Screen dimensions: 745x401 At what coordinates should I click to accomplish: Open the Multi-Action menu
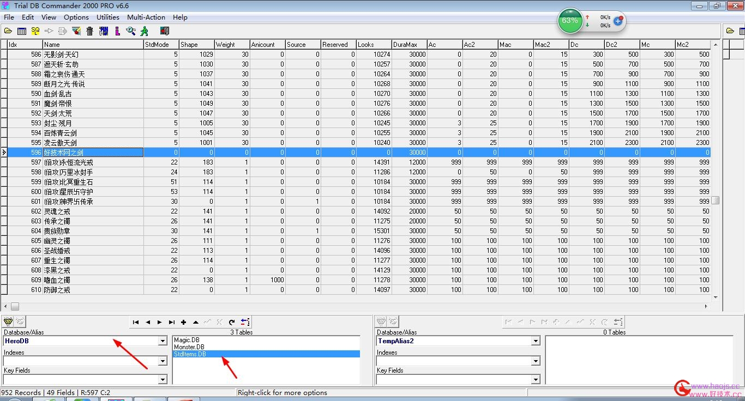click(x=146, y=17)
